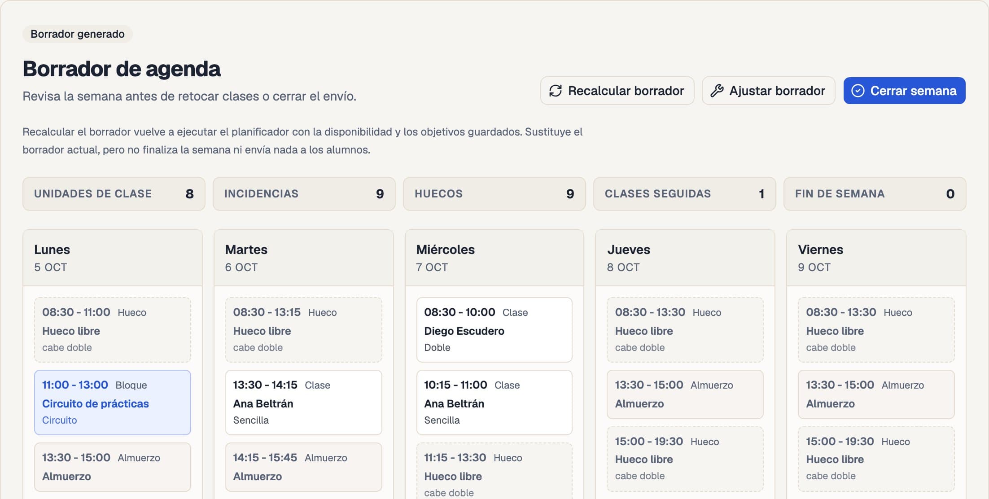Viewport: 989px width, 499px height.
Task: Select Martes 14:15 - 15:45 Almuerzo card
Action: point(304,467)
